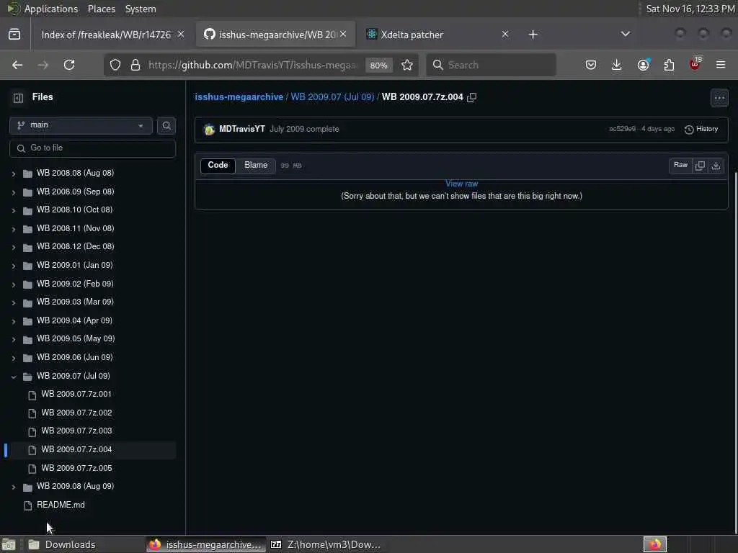Viewport: 738px width, 553px height.
Task: Open the extensions puzzle icon
Action: 669,65
